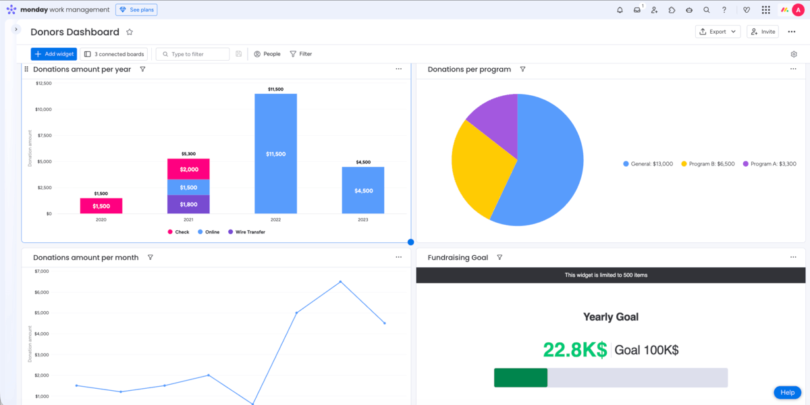Screen dimensions: 810x405
Task: Open dashboard settings via the gear icon
Action: tap(794, 54)
